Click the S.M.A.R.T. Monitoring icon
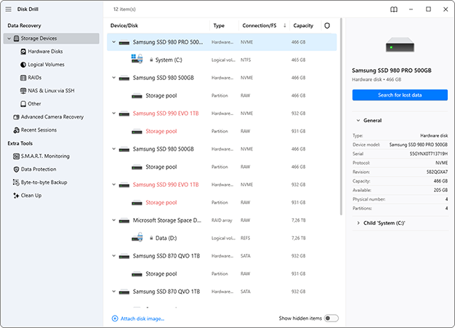 coord(16,156)
